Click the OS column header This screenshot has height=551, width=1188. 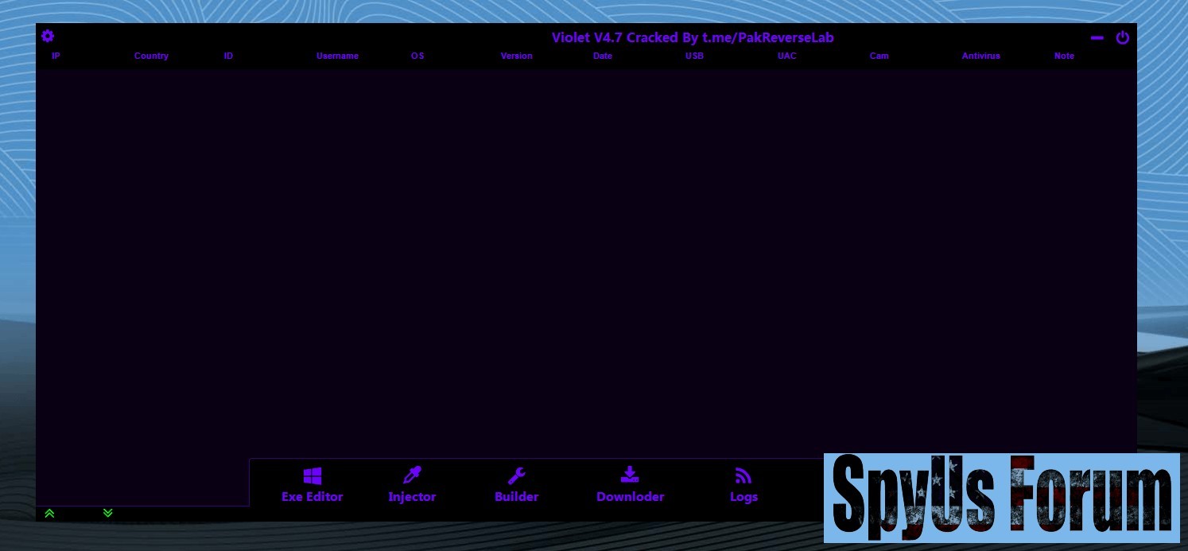coord(417,56)
